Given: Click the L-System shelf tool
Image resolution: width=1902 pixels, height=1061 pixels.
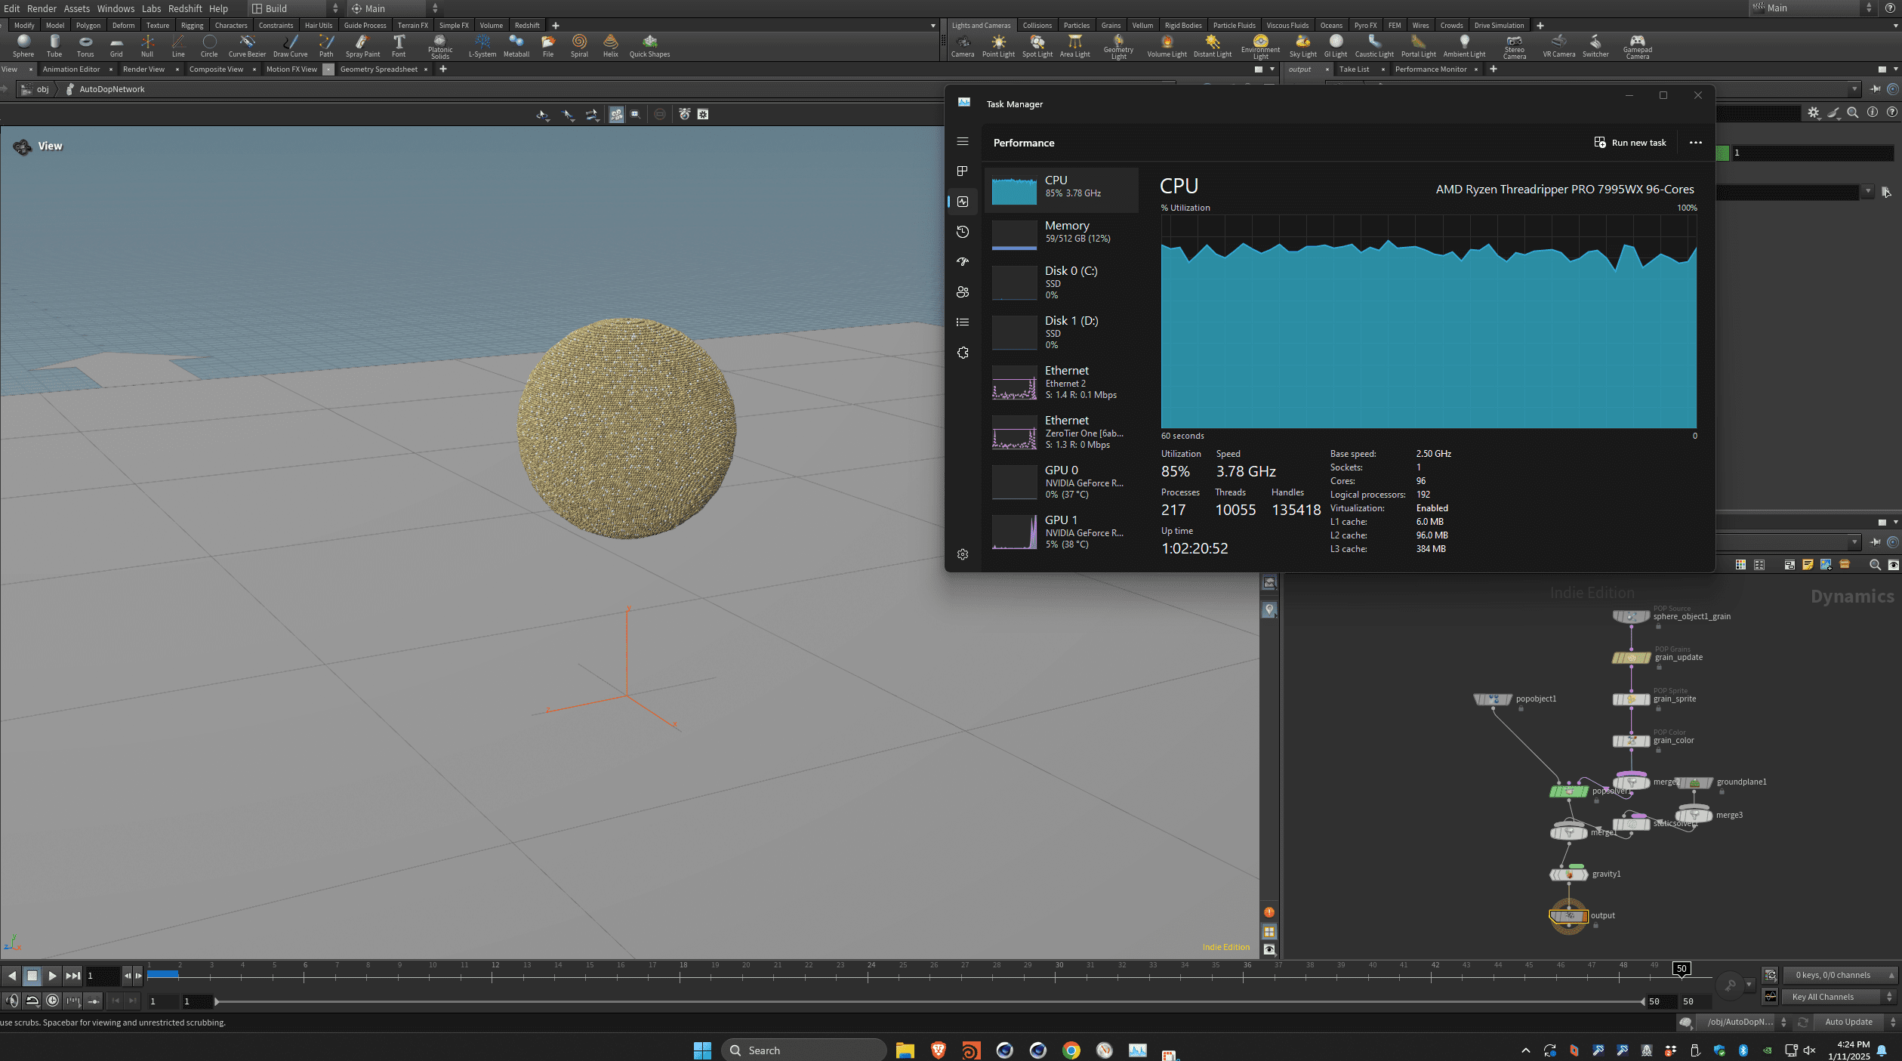Looking at the screenshot, I should pyautogui.click(x=482, y=45).
